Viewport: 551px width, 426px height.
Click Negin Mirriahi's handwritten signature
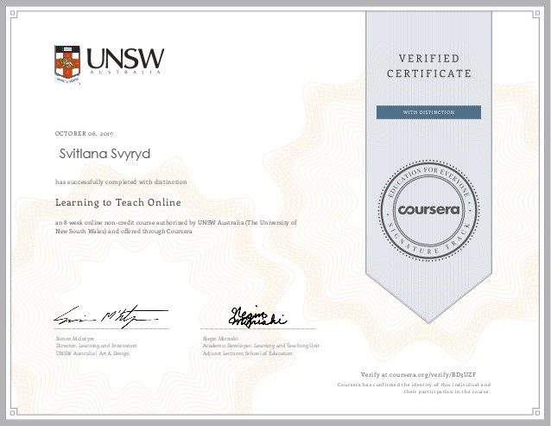pos(257,316)
